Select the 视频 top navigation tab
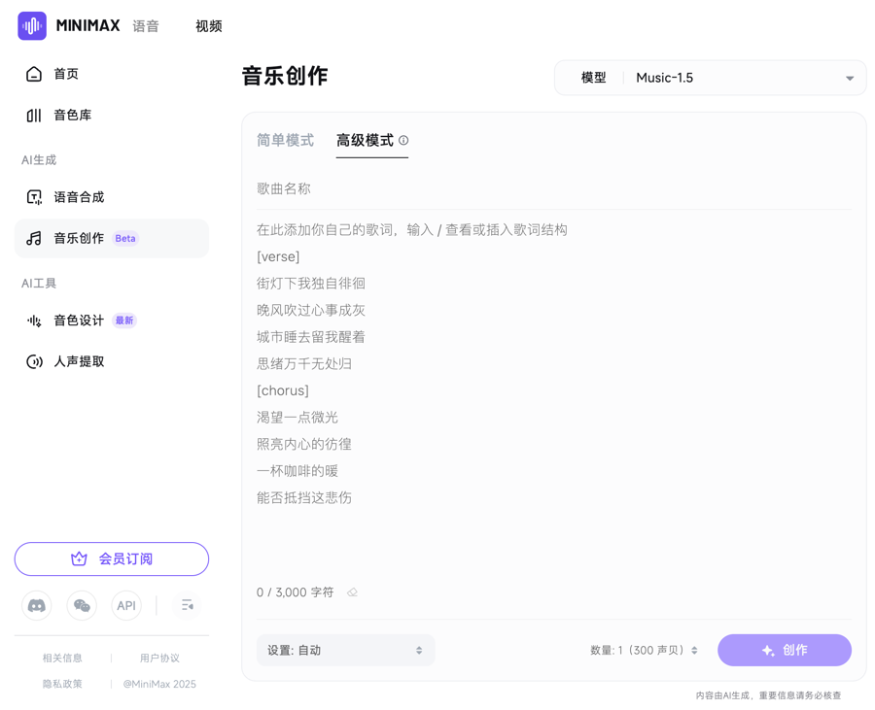875x710 pixels. coord(209,26)
